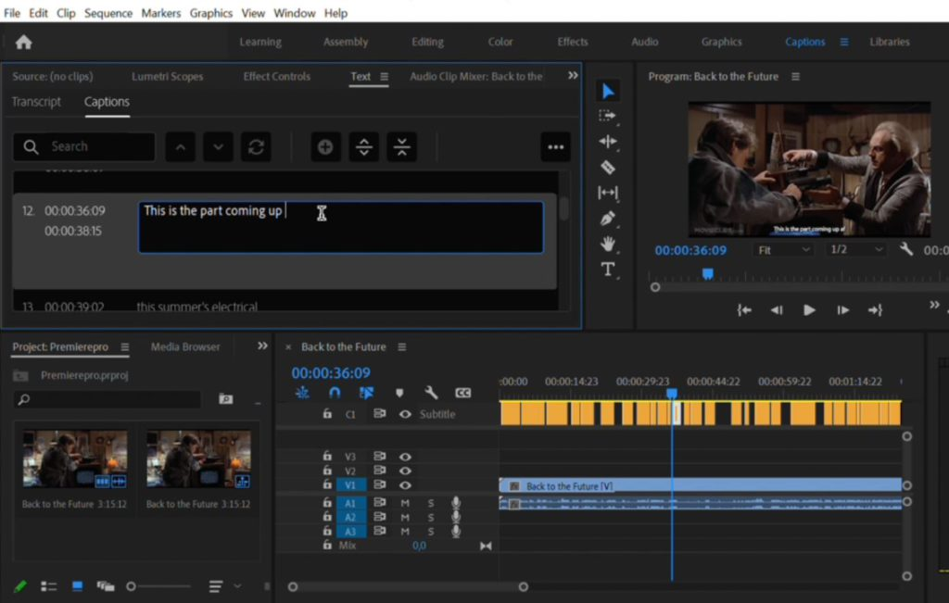Click the Add Marker icon in timeline
Viewport: 949px width, 603px height.
[x=399, y=393]
